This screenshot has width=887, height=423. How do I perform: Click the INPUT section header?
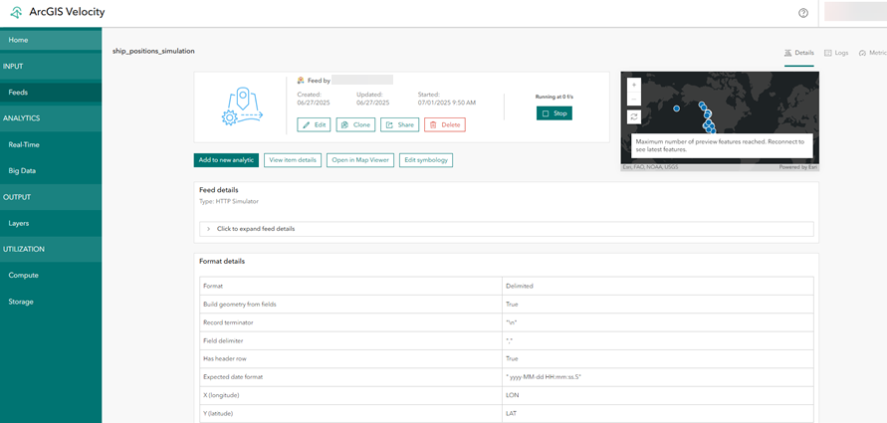pos(51,66)
